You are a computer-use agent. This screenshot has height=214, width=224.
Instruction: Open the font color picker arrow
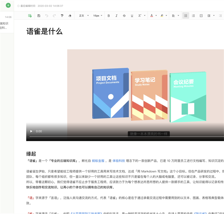156,16
